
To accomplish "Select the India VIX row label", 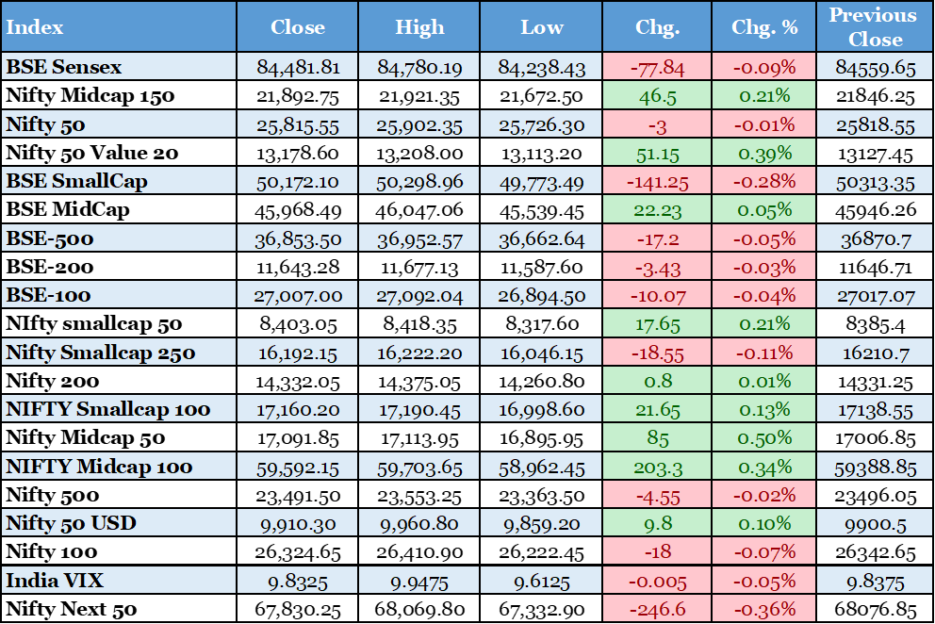I will click(55, 581).
